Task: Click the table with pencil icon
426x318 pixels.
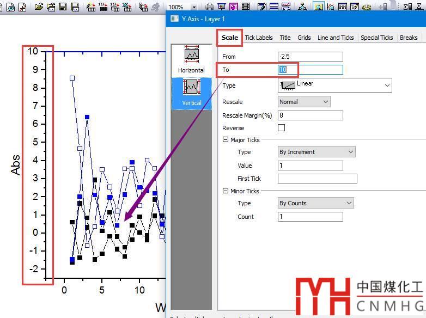Action: [x=355, y=7]
